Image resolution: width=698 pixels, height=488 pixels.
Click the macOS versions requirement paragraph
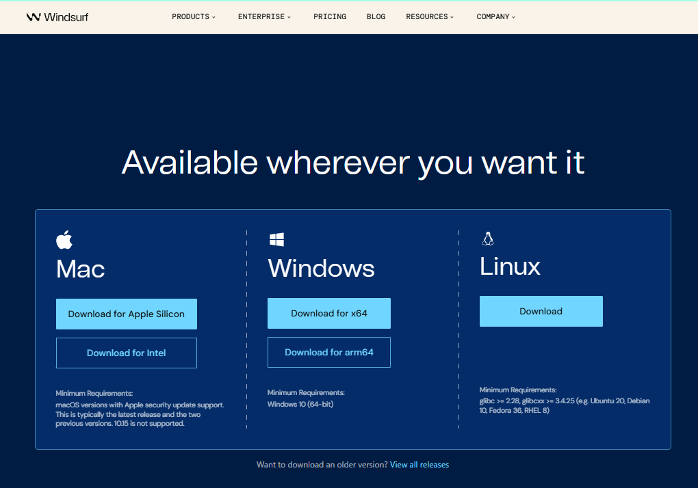click(x=140, y=414)
